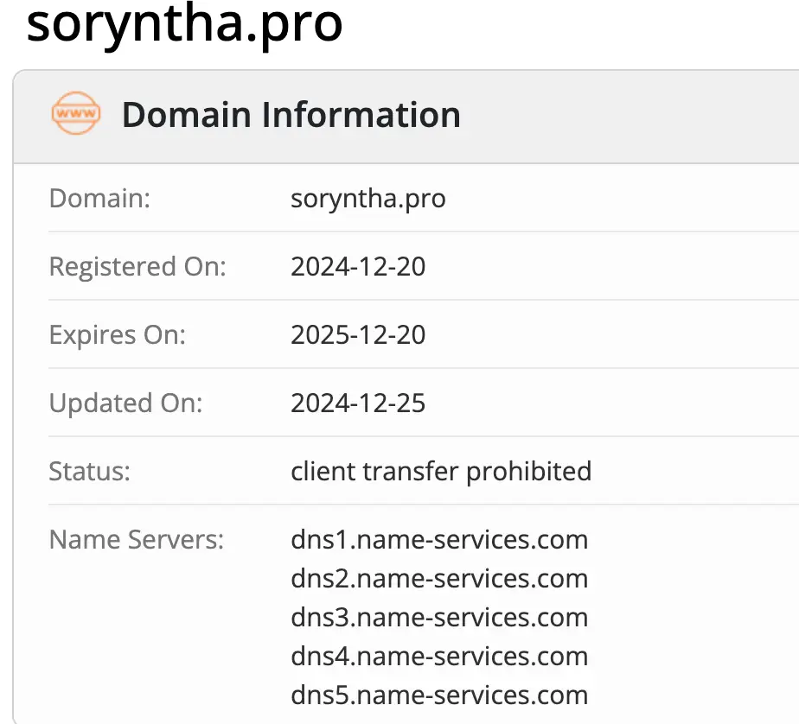Click the 'Domain:' field label
Viewport: 799px width, 724px height.
coord(99,198)
